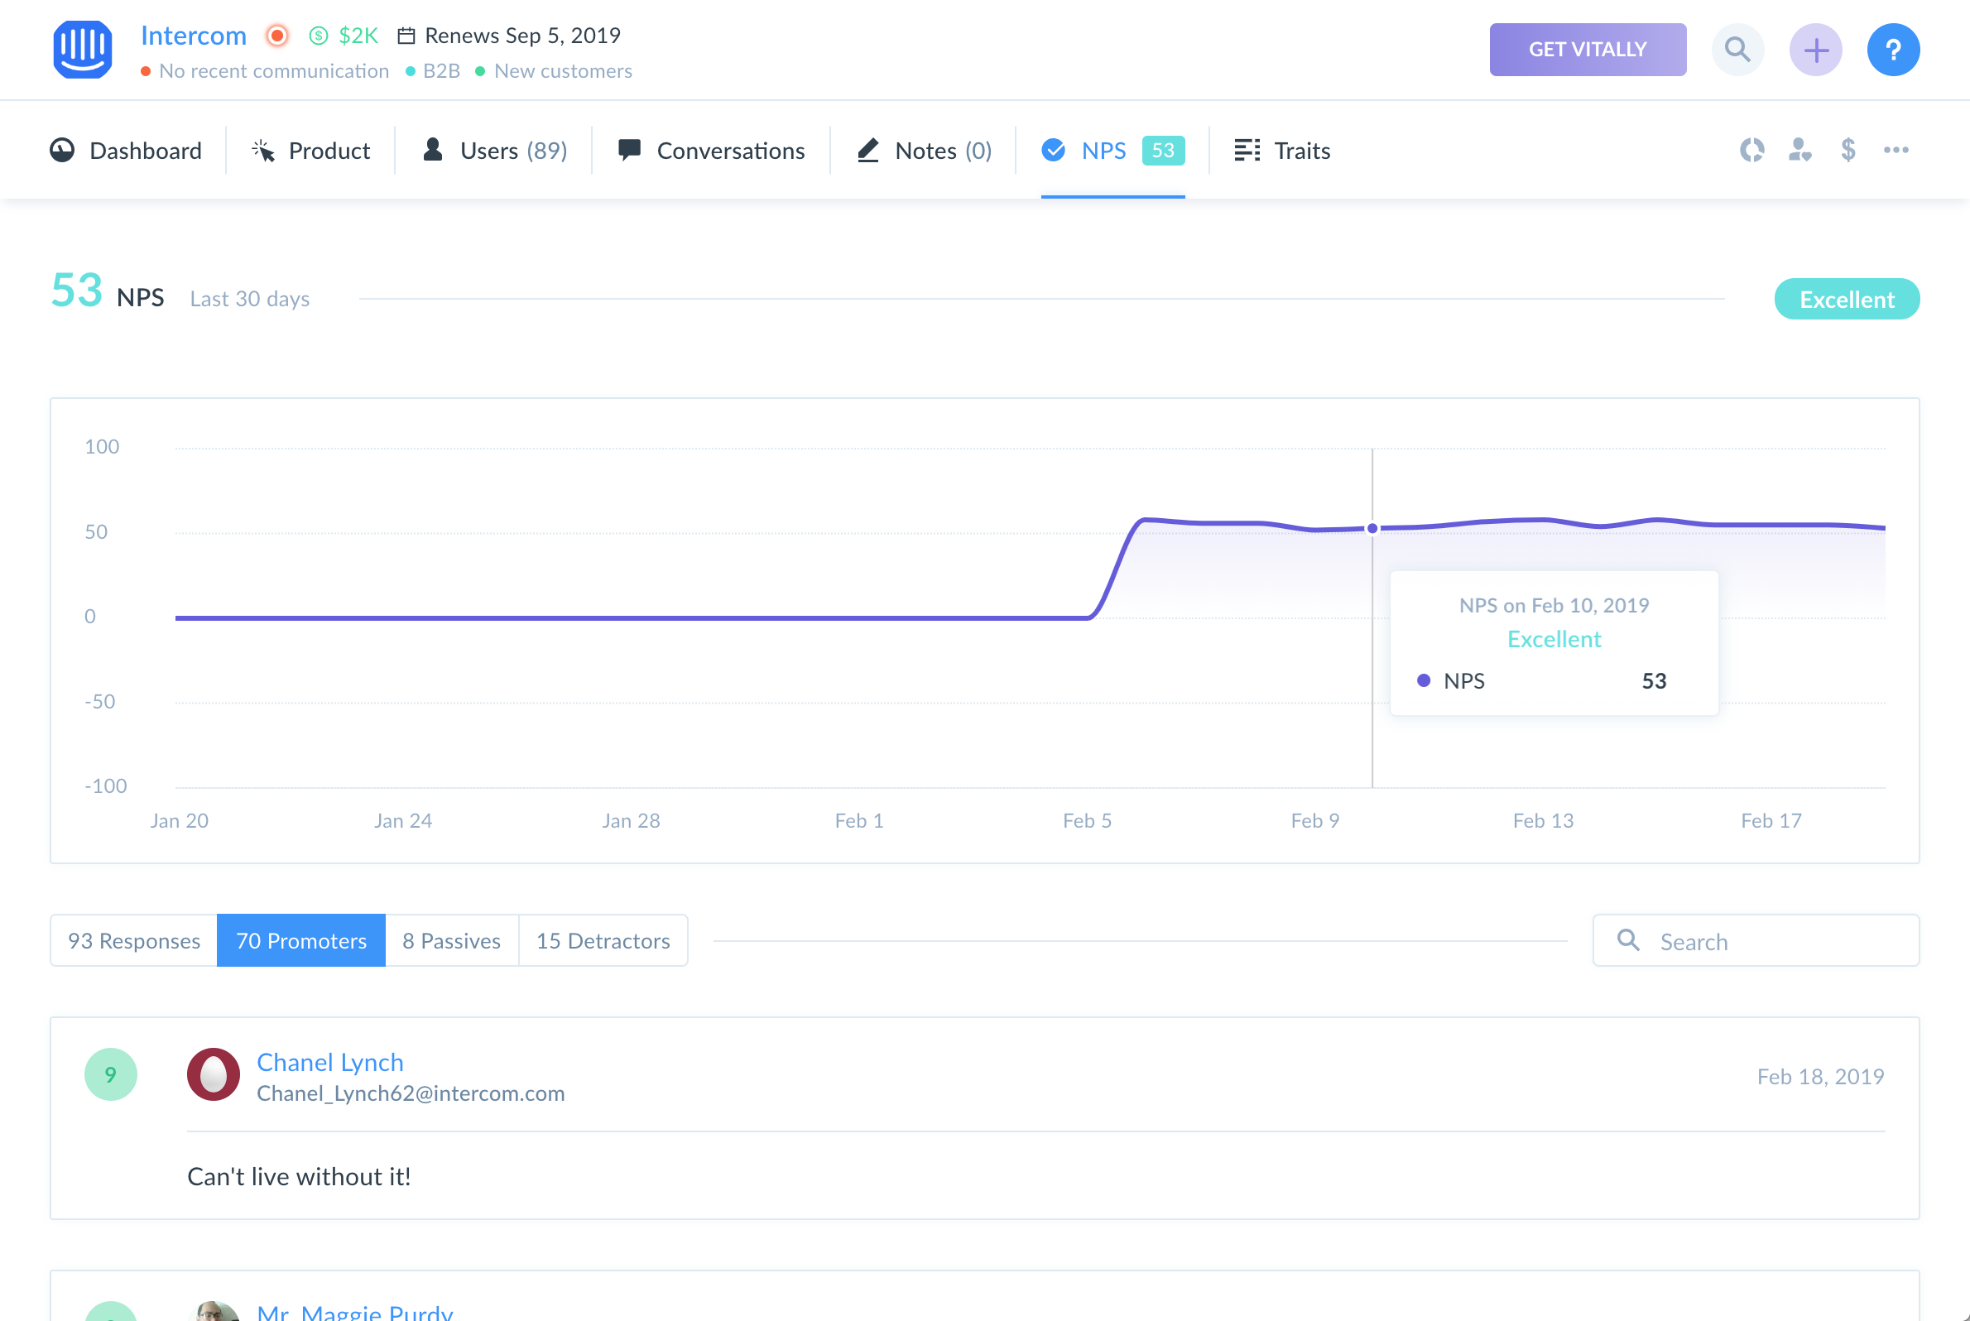Go to the Traits tab
1970x1321 pixels.
point(1281,151)
